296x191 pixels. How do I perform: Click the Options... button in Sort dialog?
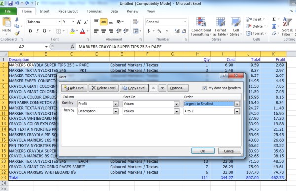point(178,88)
